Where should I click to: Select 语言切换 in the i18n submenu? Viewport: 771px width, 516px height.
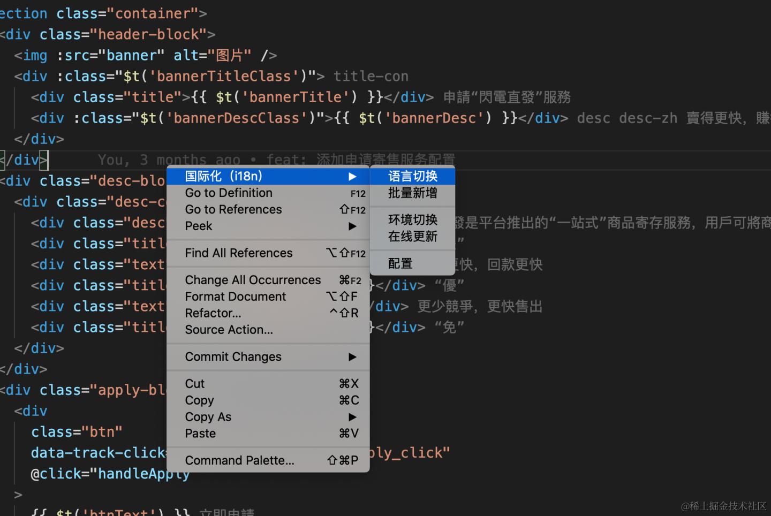pyautogui.click(x=412, y=176)
